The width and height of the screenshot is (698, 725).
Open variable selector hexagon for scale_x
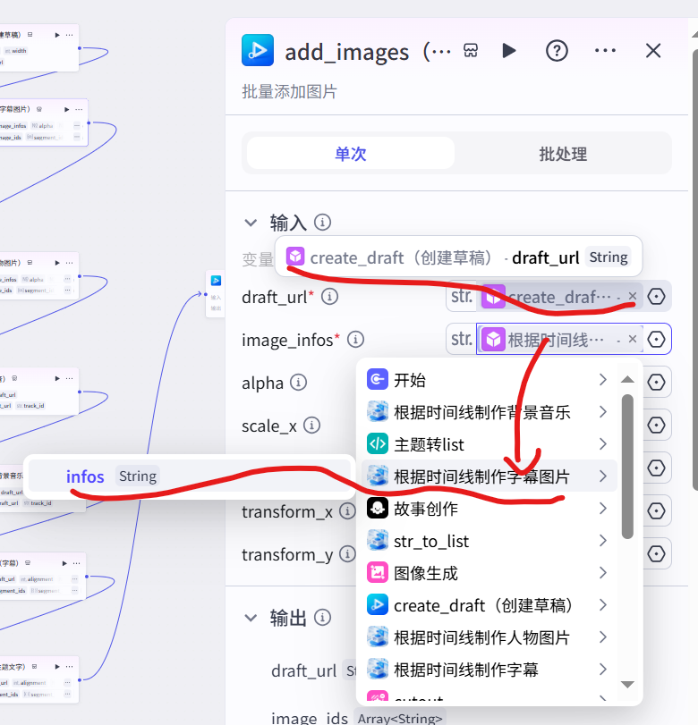pos(656,425)
